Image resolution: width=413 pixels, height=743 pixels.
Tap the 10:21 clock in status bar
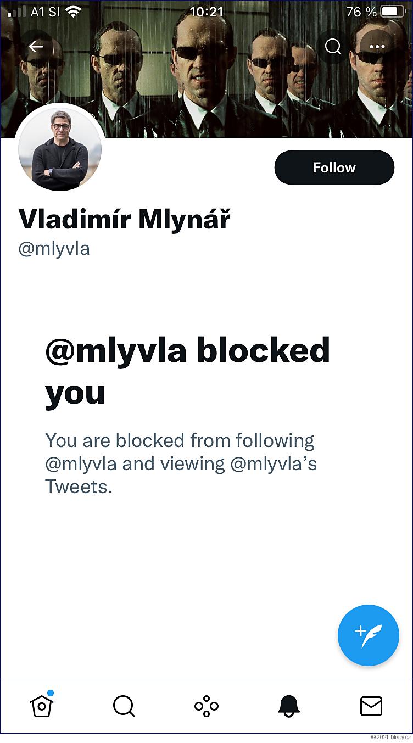206,12
